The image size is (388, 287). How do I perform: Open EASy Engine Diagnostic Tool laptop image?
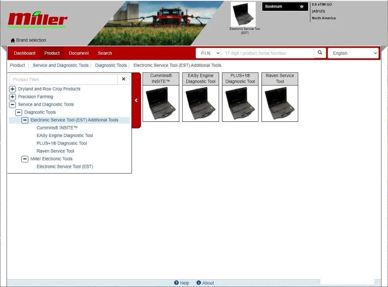point(201,104)
